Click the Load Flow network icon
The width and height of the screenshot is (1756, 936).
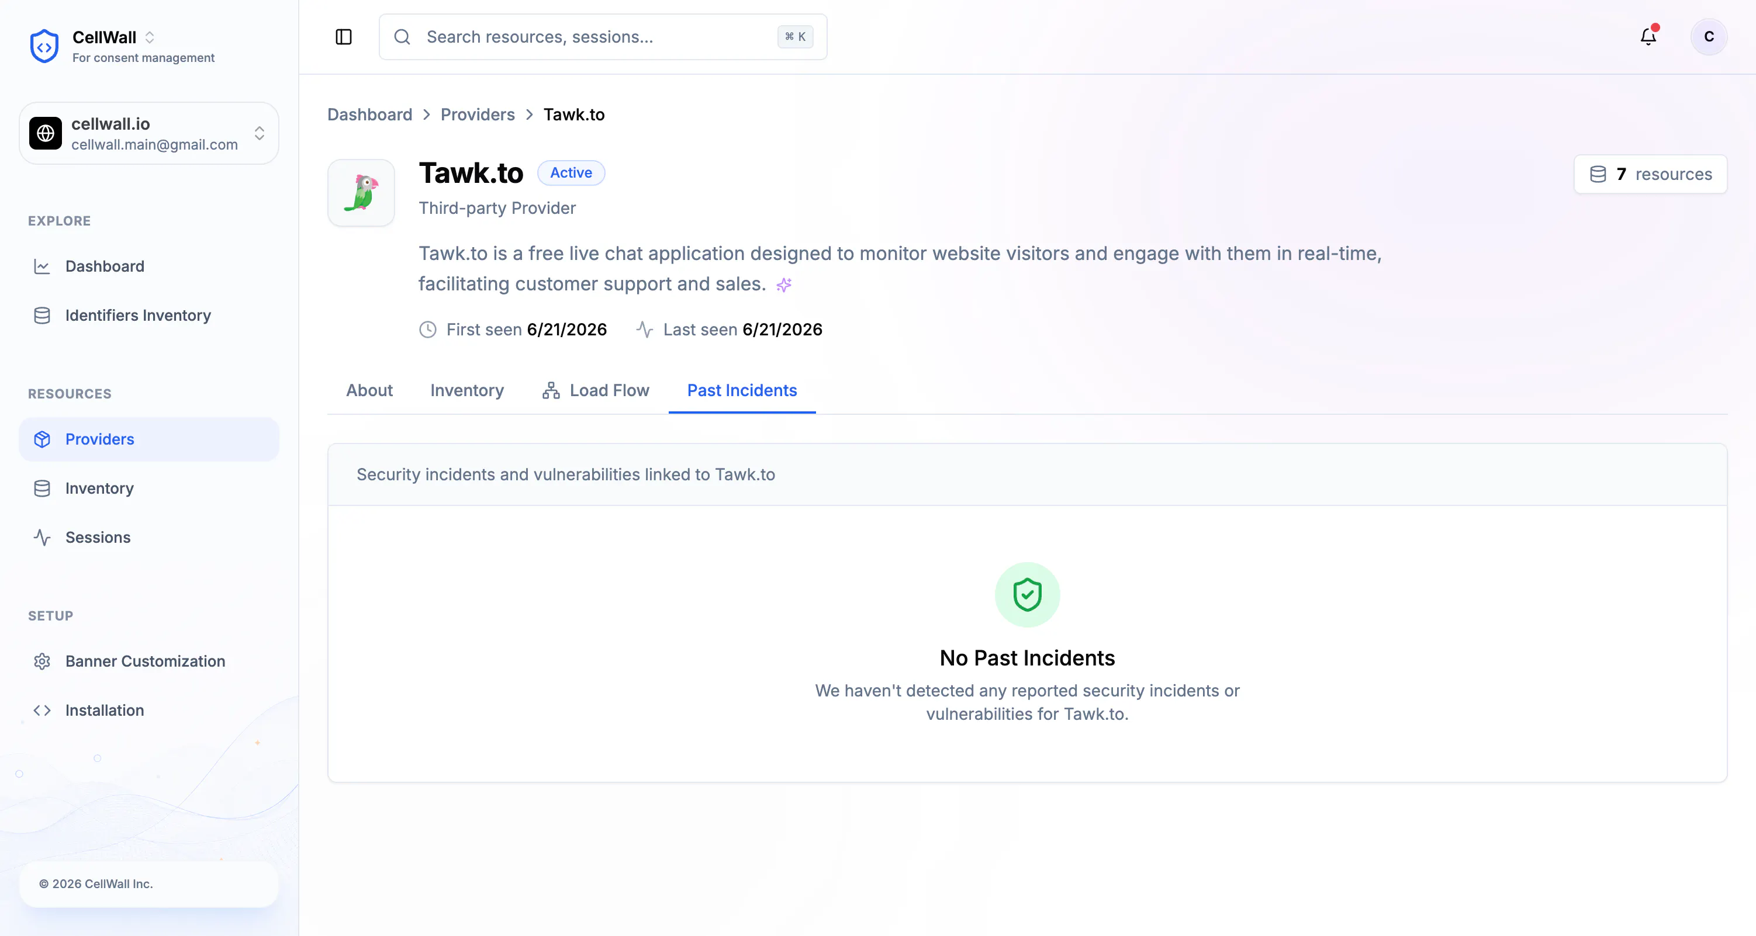(551, 390)
